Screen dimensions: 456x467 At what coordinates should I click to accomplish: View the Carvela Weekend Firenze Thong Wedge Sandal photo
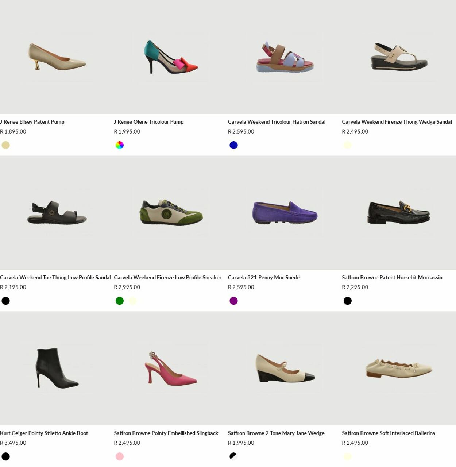399,57
